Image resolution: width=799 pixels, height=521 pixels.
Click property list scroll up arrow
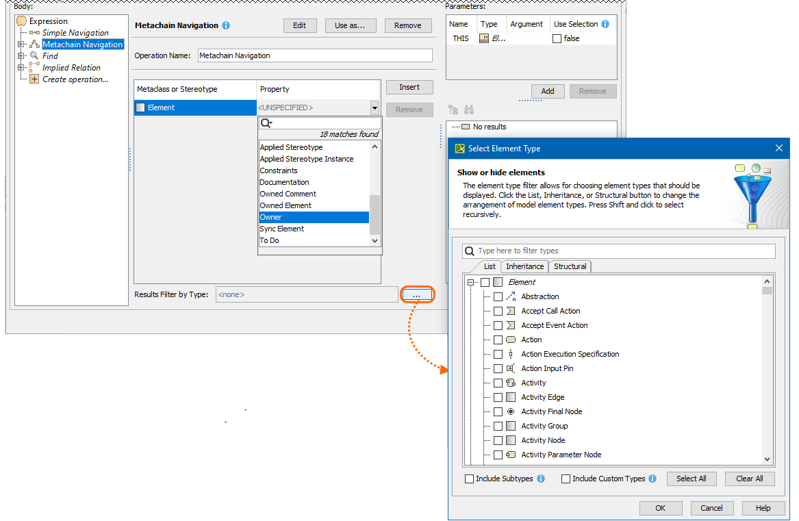375,147
